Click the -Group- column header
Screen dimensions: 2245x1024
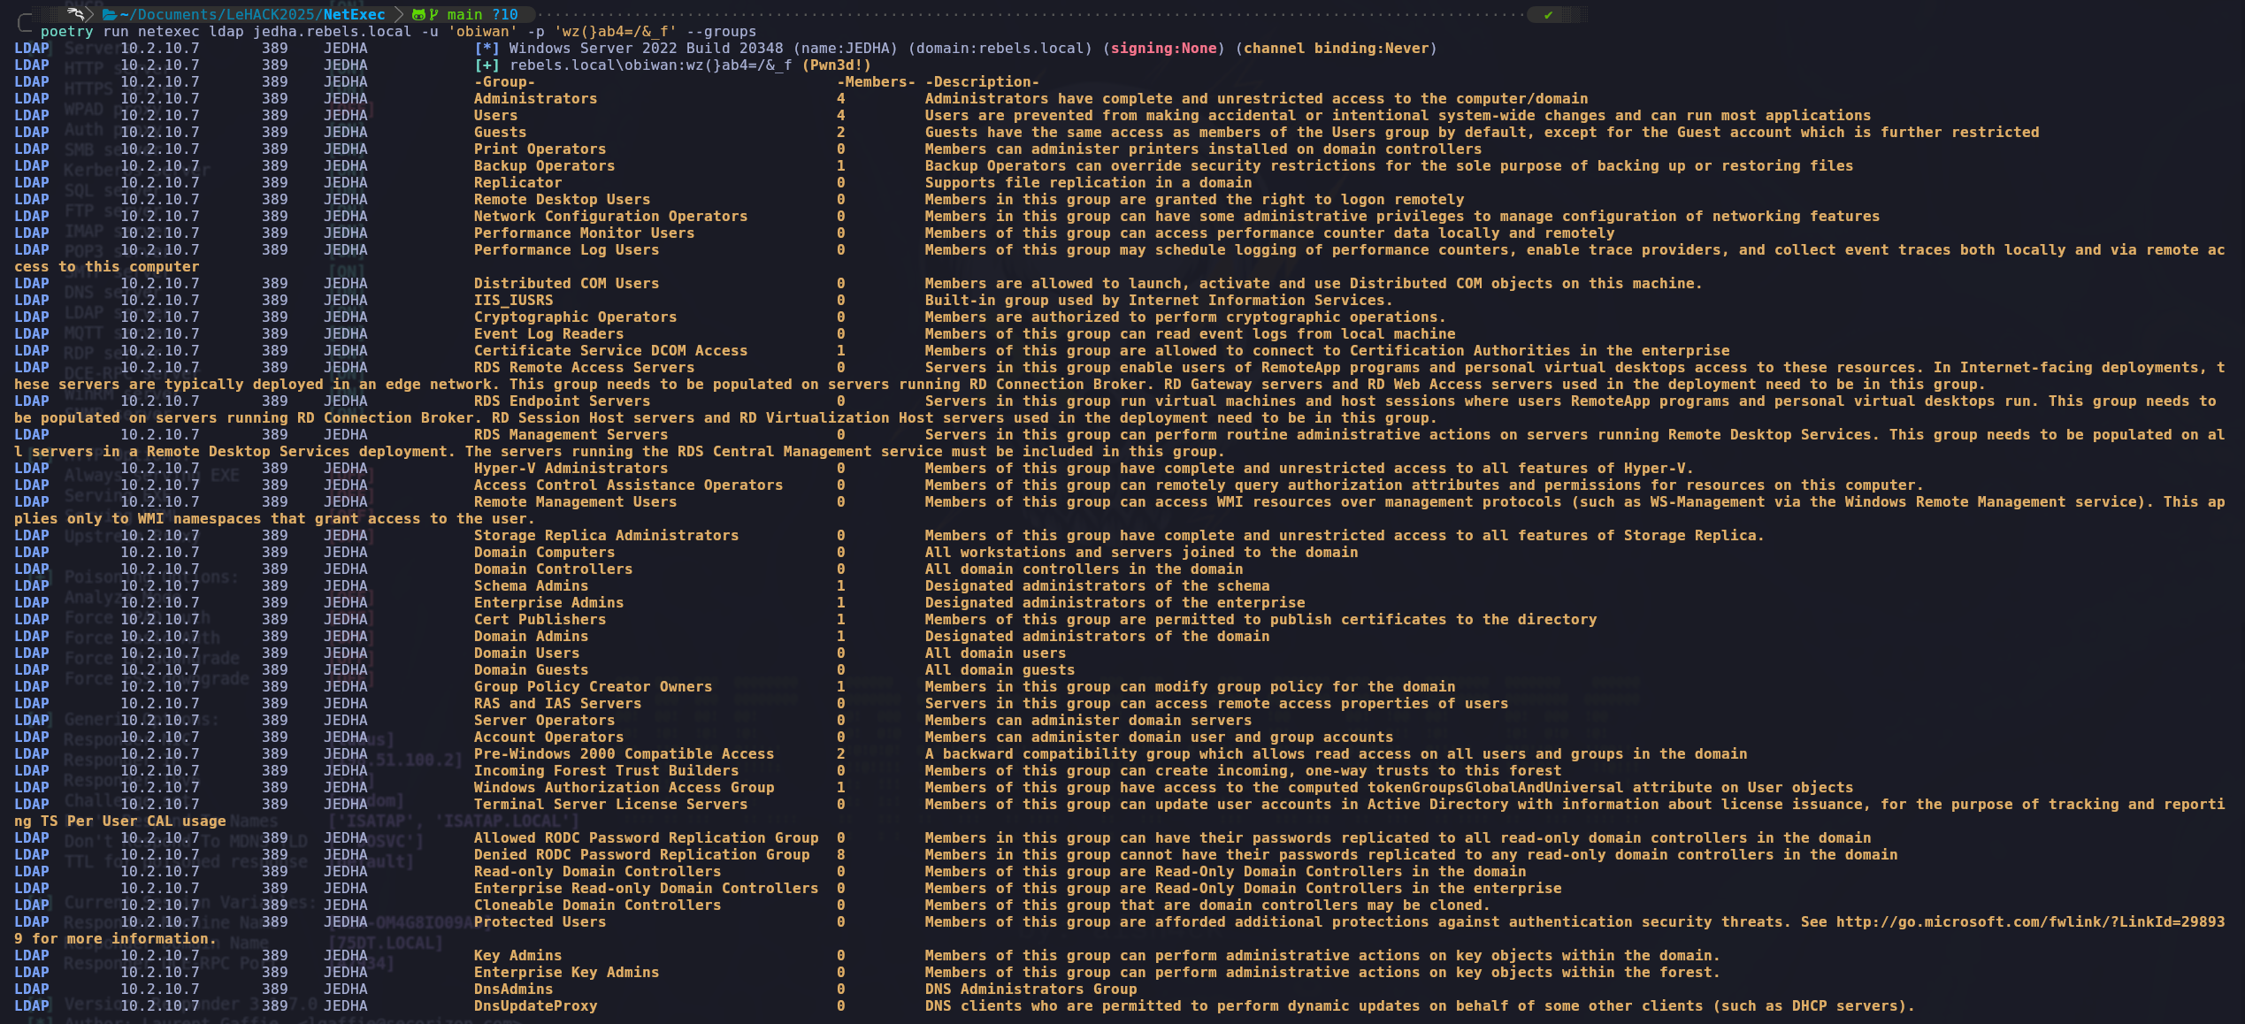(x=504, y=82)
